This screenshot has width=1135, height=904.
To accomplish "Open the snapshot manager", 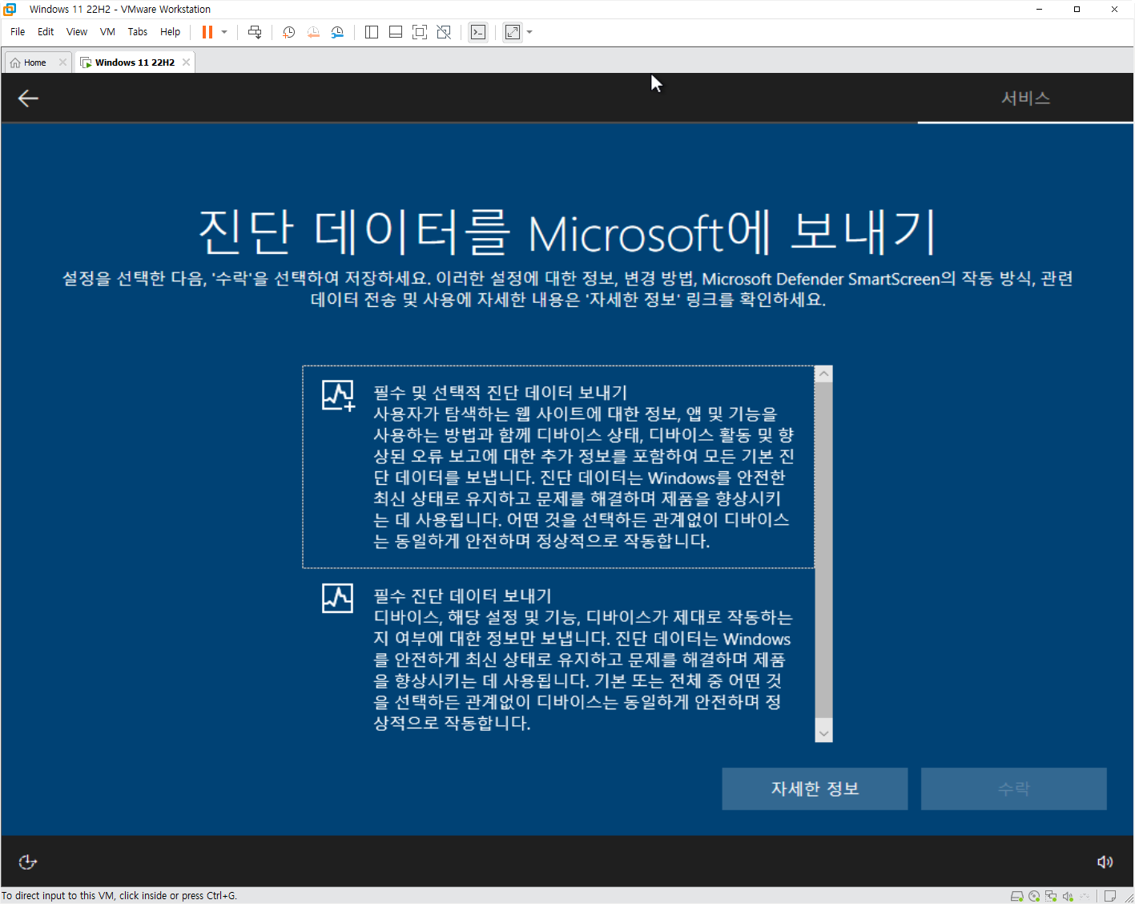I will pos(337,32).
